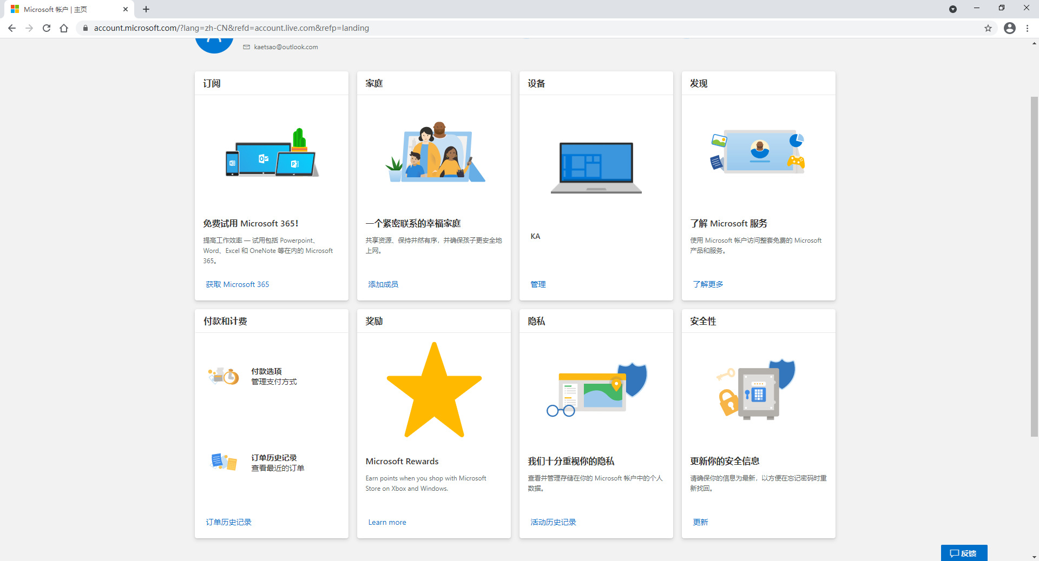
Task: Click the kaetsao@outlook.com email address
Action: [286, 47]
